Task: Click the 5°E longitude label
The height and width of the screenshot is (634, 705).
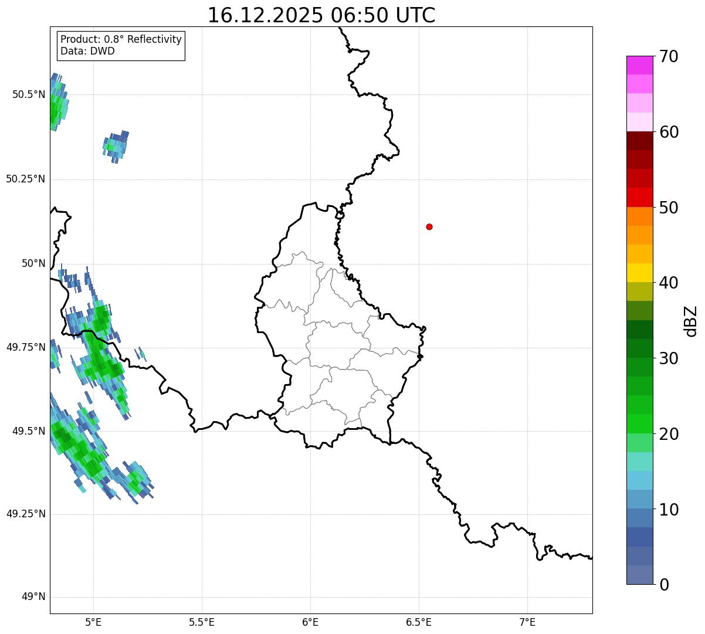Action: pos(93,622)
